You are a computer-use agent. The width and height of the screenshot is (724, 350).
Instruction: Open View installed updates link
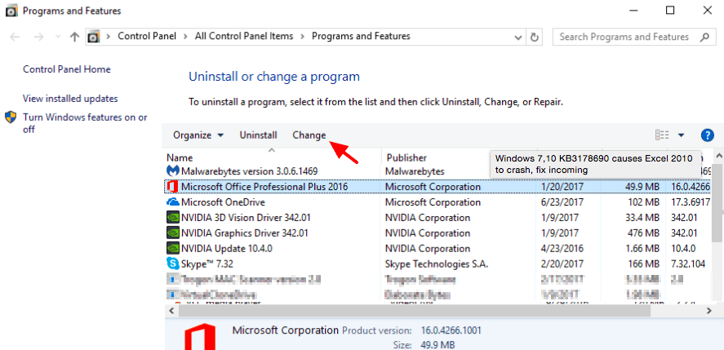(x=70, y=99)
